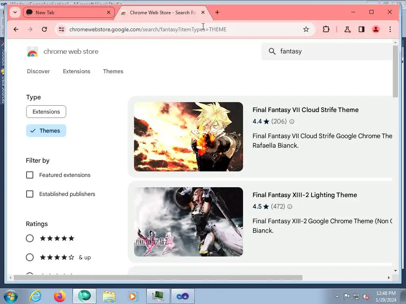Launch Internet Explorer from taskbar
406x304 pixels.
point(35,296)
